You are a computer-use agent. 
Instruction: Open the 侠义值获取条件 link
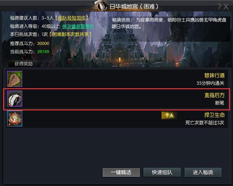(x=78, y=26)
